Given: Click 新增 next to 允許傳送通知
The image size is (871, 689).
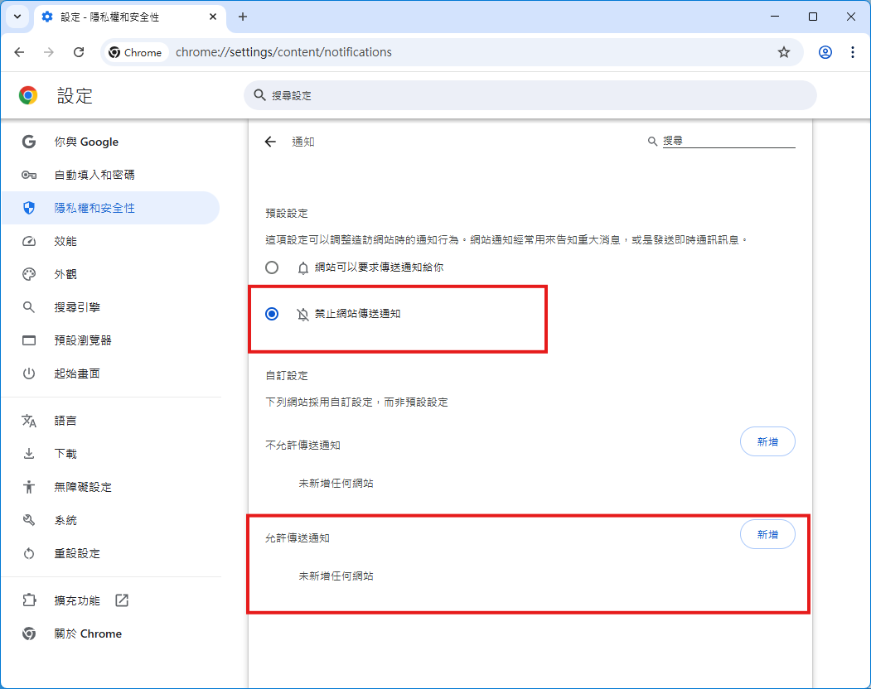Looking at the screenshot, I should click(767, 534).
